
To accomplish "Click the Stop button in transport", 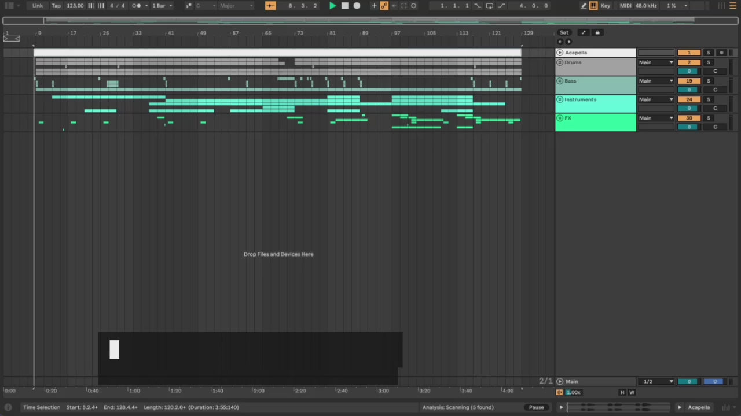I will 344,6.
